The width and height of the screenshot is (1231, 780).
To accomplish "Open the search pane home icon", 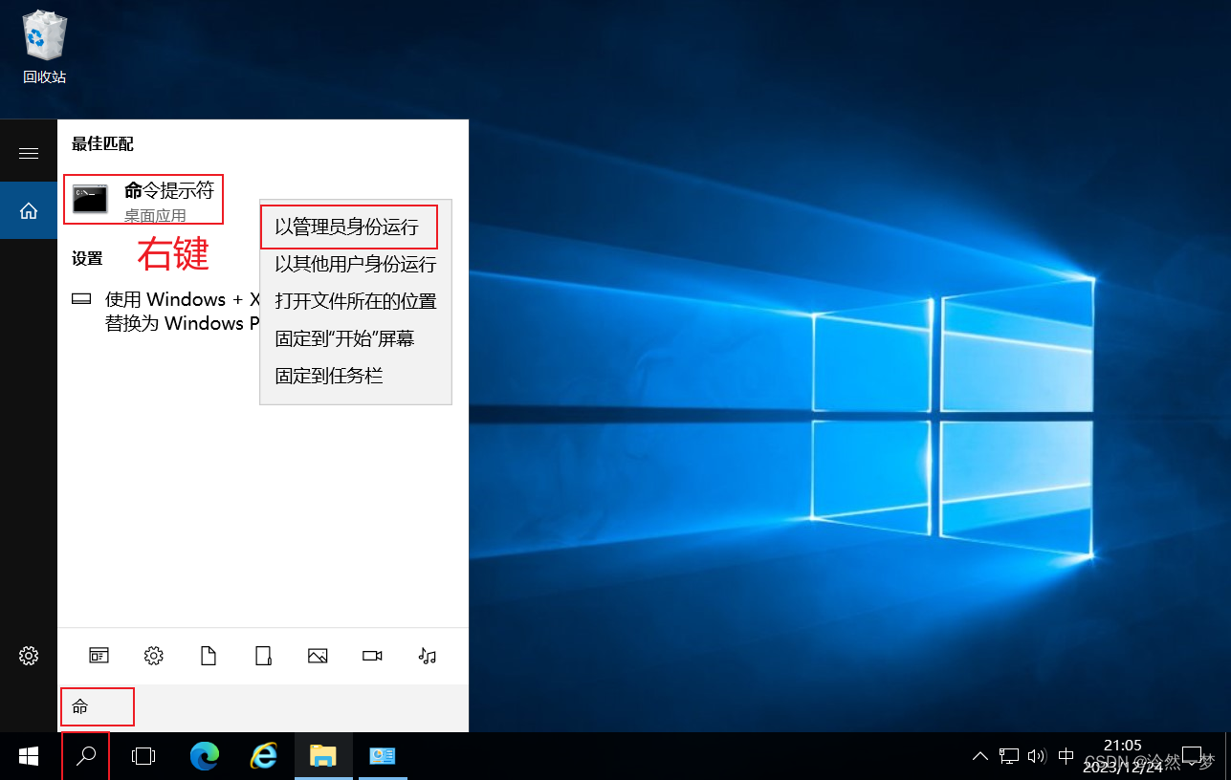I will [28, 209].
